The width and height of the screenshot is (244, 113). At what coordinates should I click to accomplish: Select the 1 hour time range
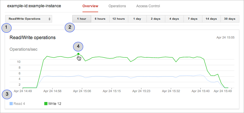click(82, 19)
